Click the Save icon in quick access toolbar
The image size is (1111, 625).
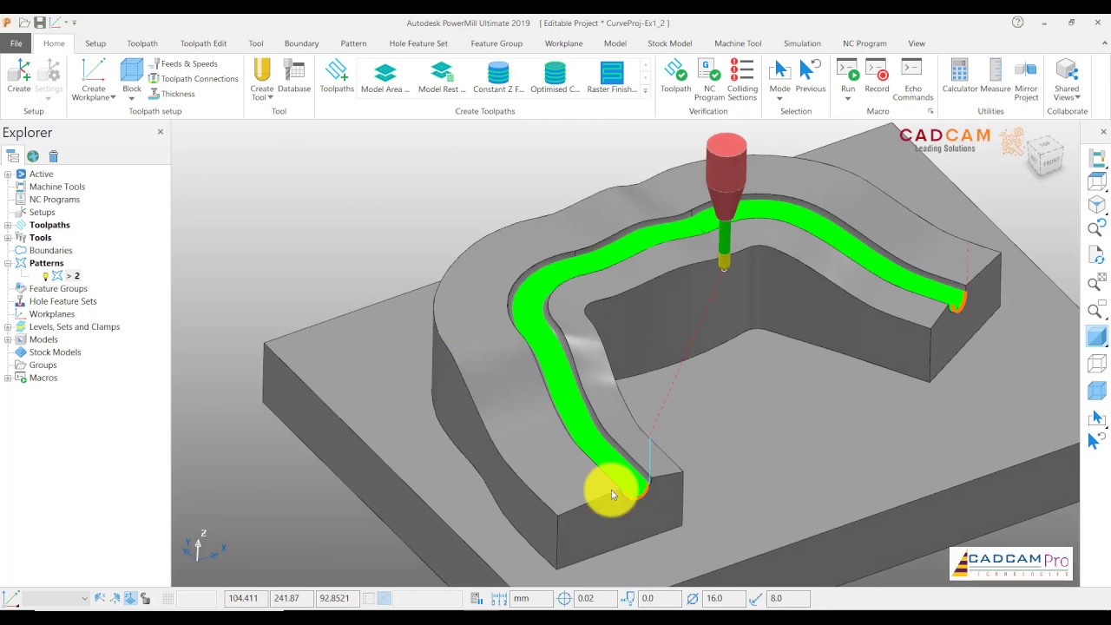[39, 23]
